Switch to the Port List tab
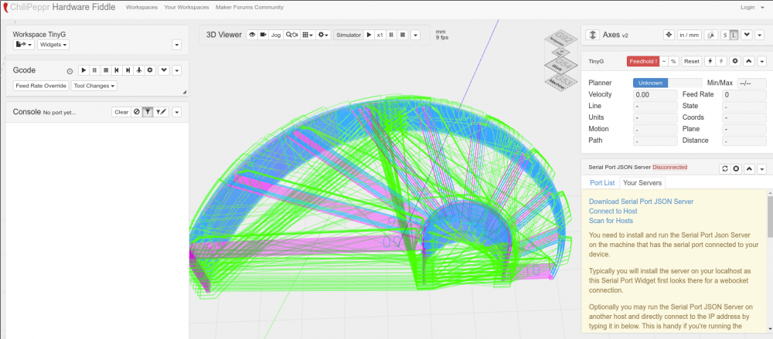The width and height of the screenshot is (773, 339). (602, 183)
